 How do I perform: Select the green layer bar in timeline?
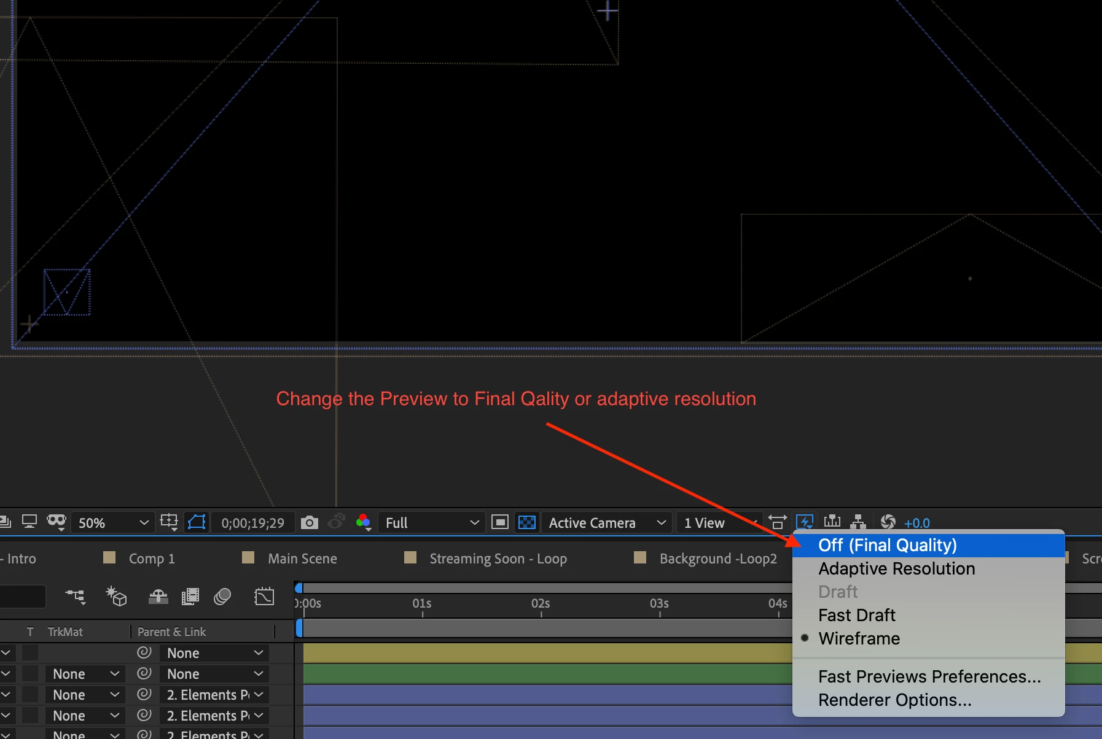[x=547, y=674]
